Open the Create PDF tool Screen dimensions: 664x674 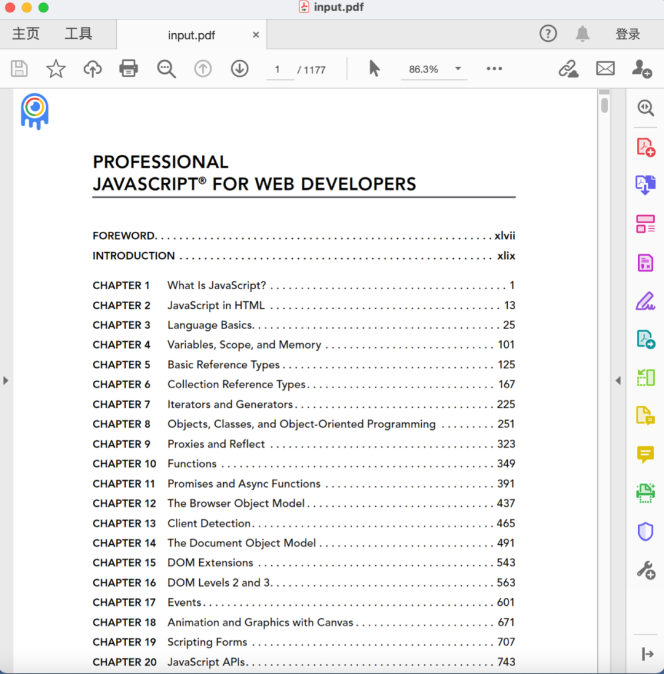coord(646,147)
